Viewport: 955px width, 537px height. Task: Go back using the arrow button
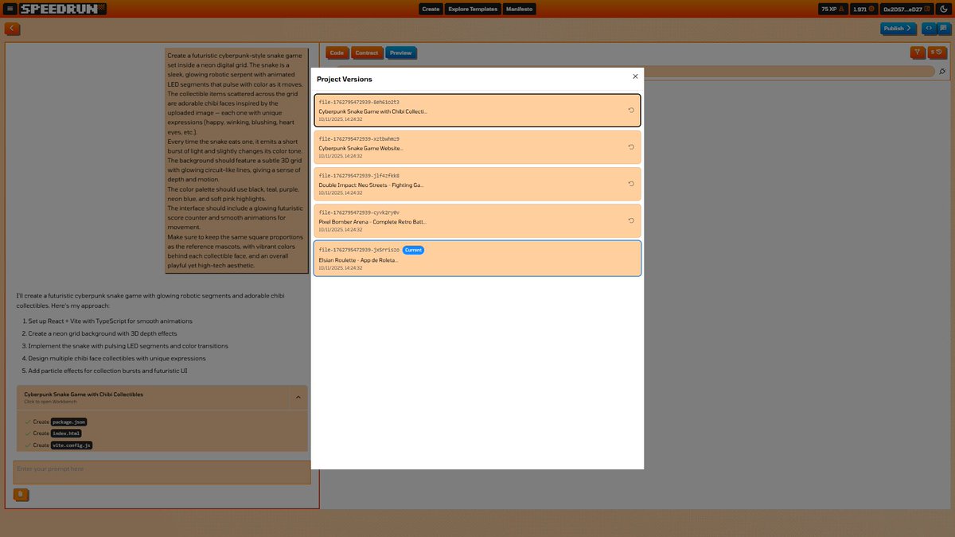[x=12, y=29]
